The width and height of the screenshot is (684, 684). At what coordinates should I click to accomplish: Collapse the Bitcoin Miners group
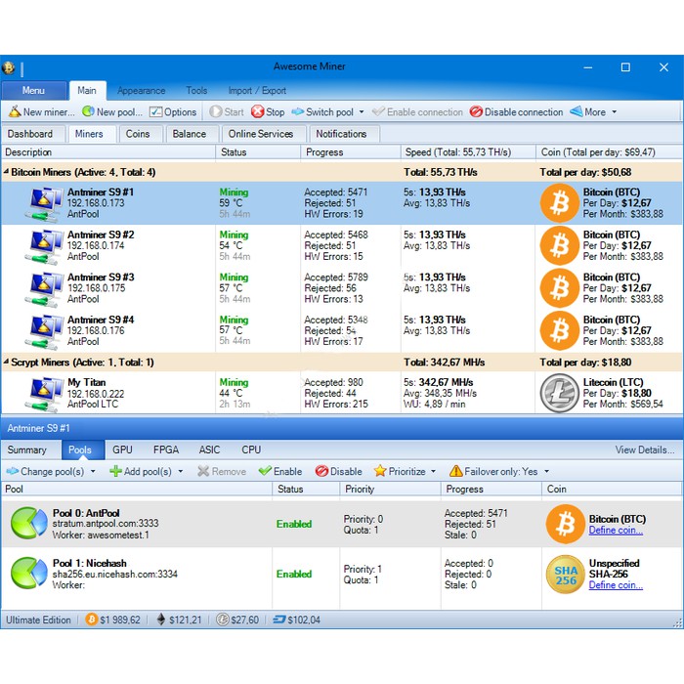6,172
